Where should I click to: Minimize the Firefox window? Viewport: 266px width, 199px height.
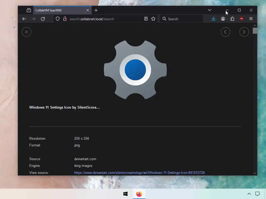click(227, 10)
